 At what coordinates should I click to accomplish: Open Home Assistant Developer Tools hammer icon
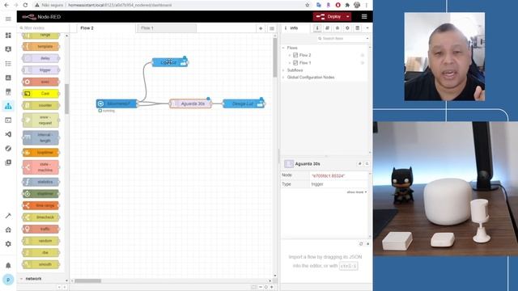(x=8, y=216)
